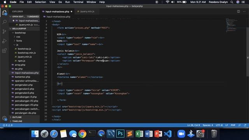Image resolution: width=249 pixels, height=140 pixels.
Task: Switch to the input-mahasiswa.php tab
Action: pos(57,11)
